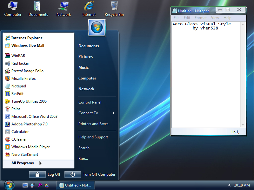Launch the Internet desktop shortcut

[89, 9]
